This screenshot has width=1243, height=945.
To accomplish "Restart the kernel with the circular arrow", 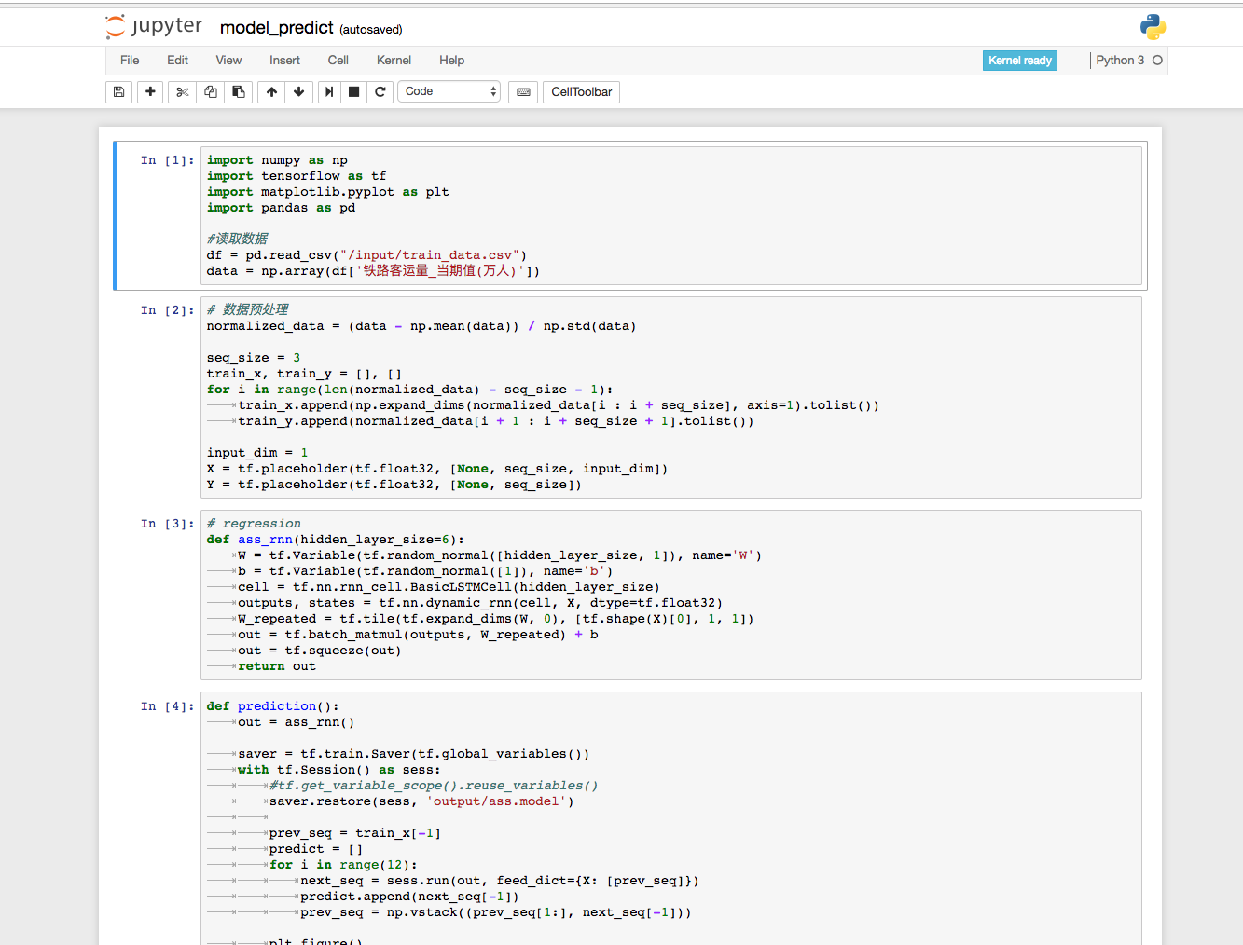I will 380,92.
